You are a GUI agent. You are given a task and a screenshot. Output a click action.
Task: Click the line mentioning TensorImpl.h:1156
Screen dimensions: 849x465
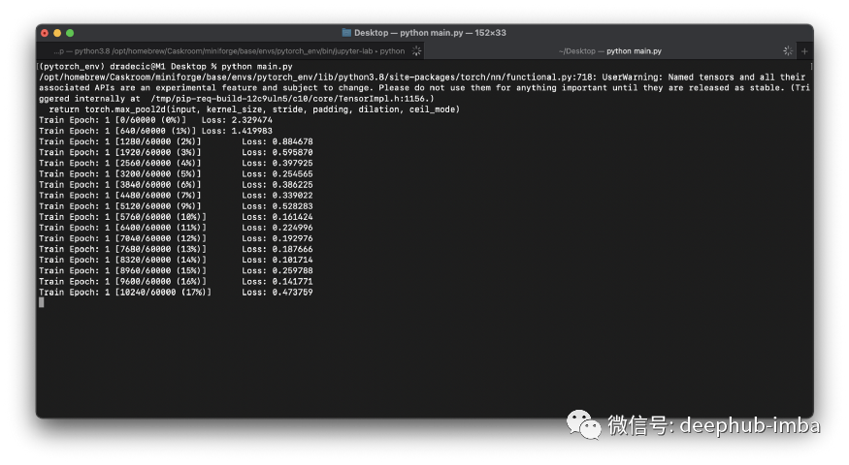pos(236,99)
